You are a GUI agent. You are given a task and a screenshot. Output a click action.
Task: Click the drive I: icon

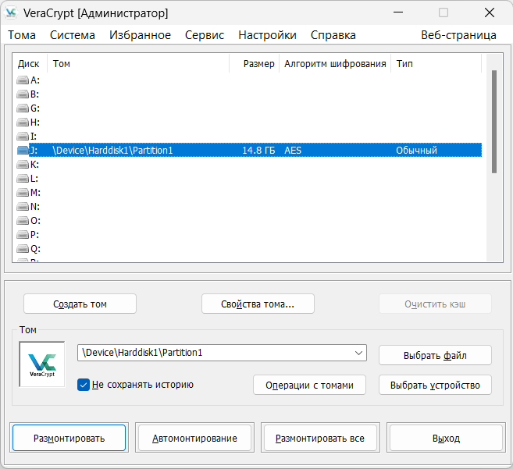(23, 136)
